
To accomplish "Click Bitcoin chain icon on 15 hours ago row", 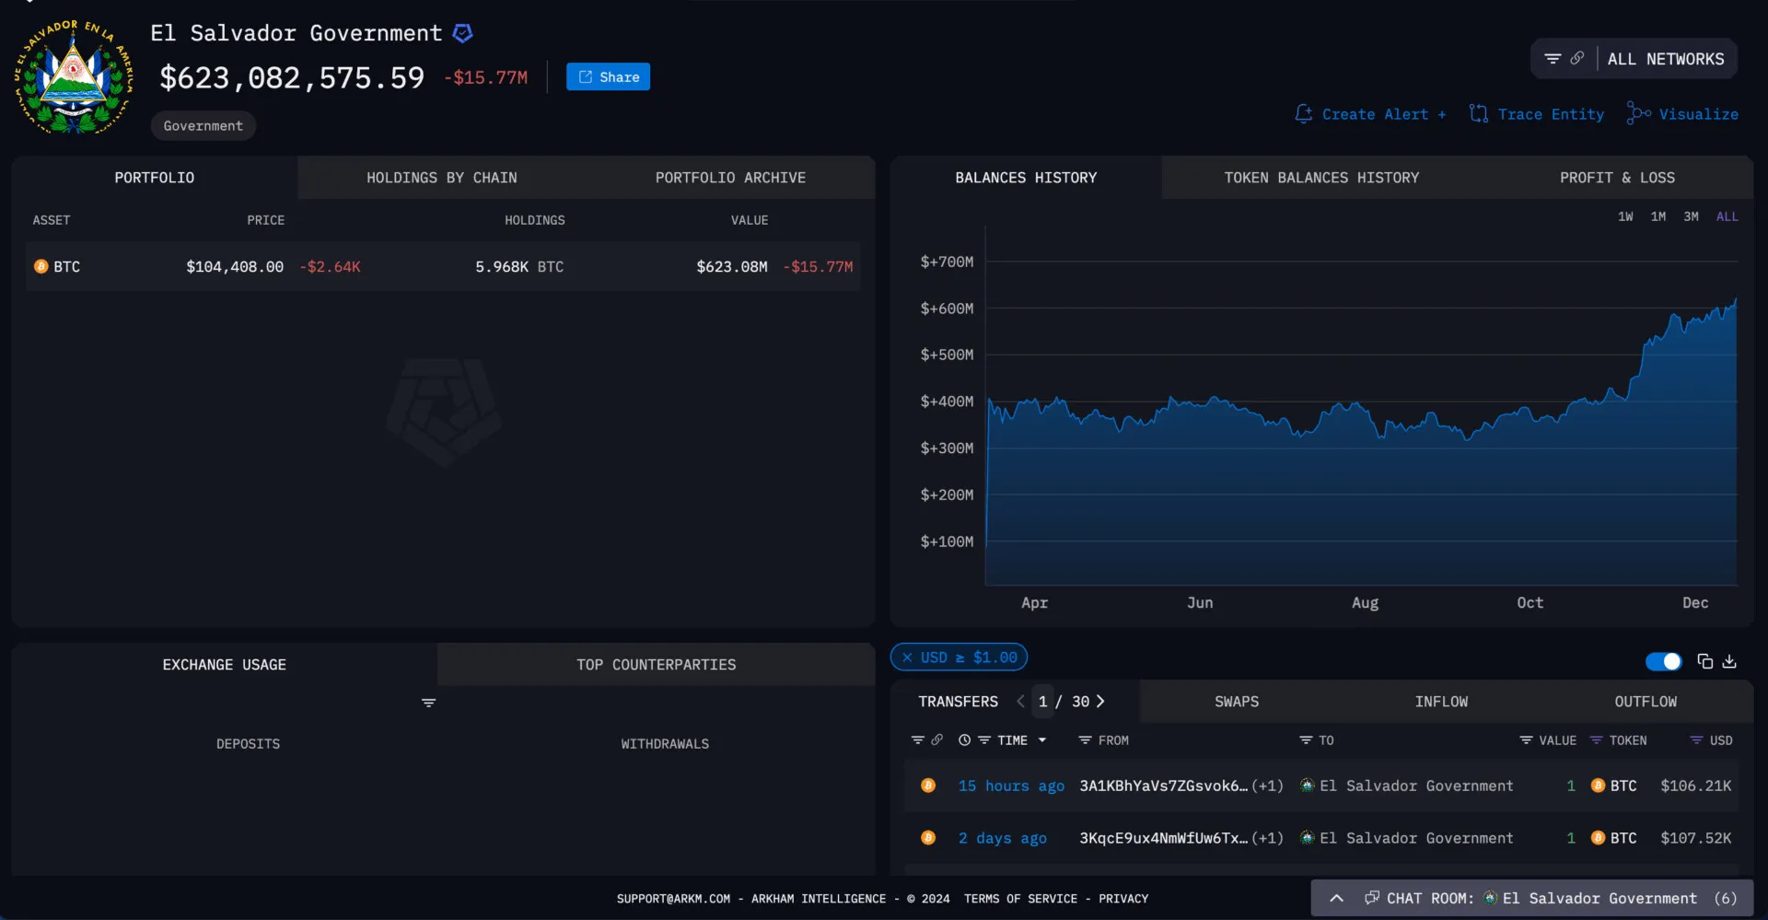I will (928, 786).
